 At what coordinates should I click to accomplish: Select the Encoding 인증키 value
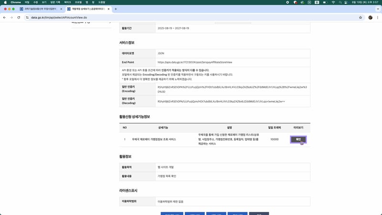coord(232,89)
